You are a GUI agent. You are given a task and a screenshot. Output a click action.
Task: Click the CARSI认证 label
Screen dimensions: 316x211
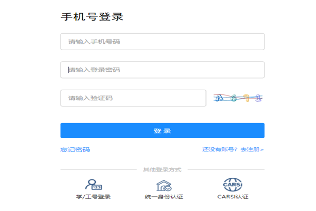tap(233, 197)
